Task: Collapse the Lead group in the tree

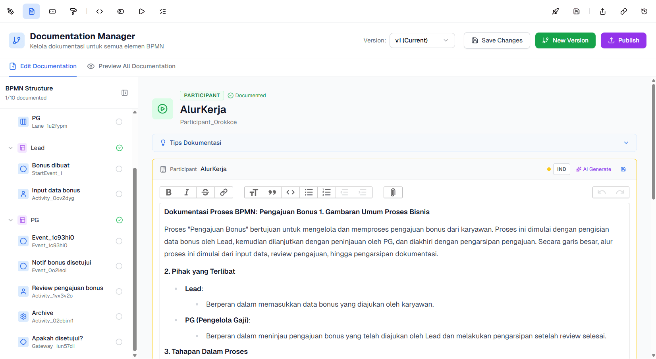Action: [11, 148]
